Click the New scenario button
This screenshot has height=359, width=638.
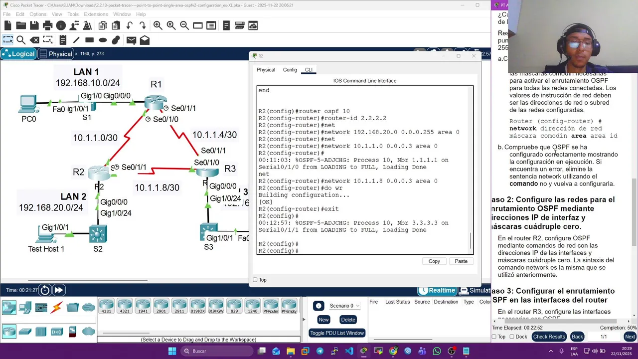click(x=323, y=320)
